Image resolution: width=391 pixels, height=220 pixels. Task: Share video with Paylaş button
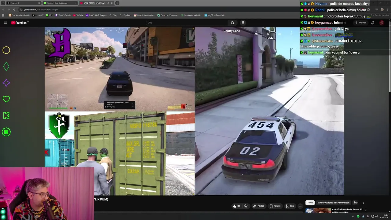(258, 206)
